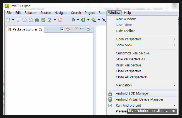Open the Help menu
Screen dimensions: 182x118
coord(127,13)
